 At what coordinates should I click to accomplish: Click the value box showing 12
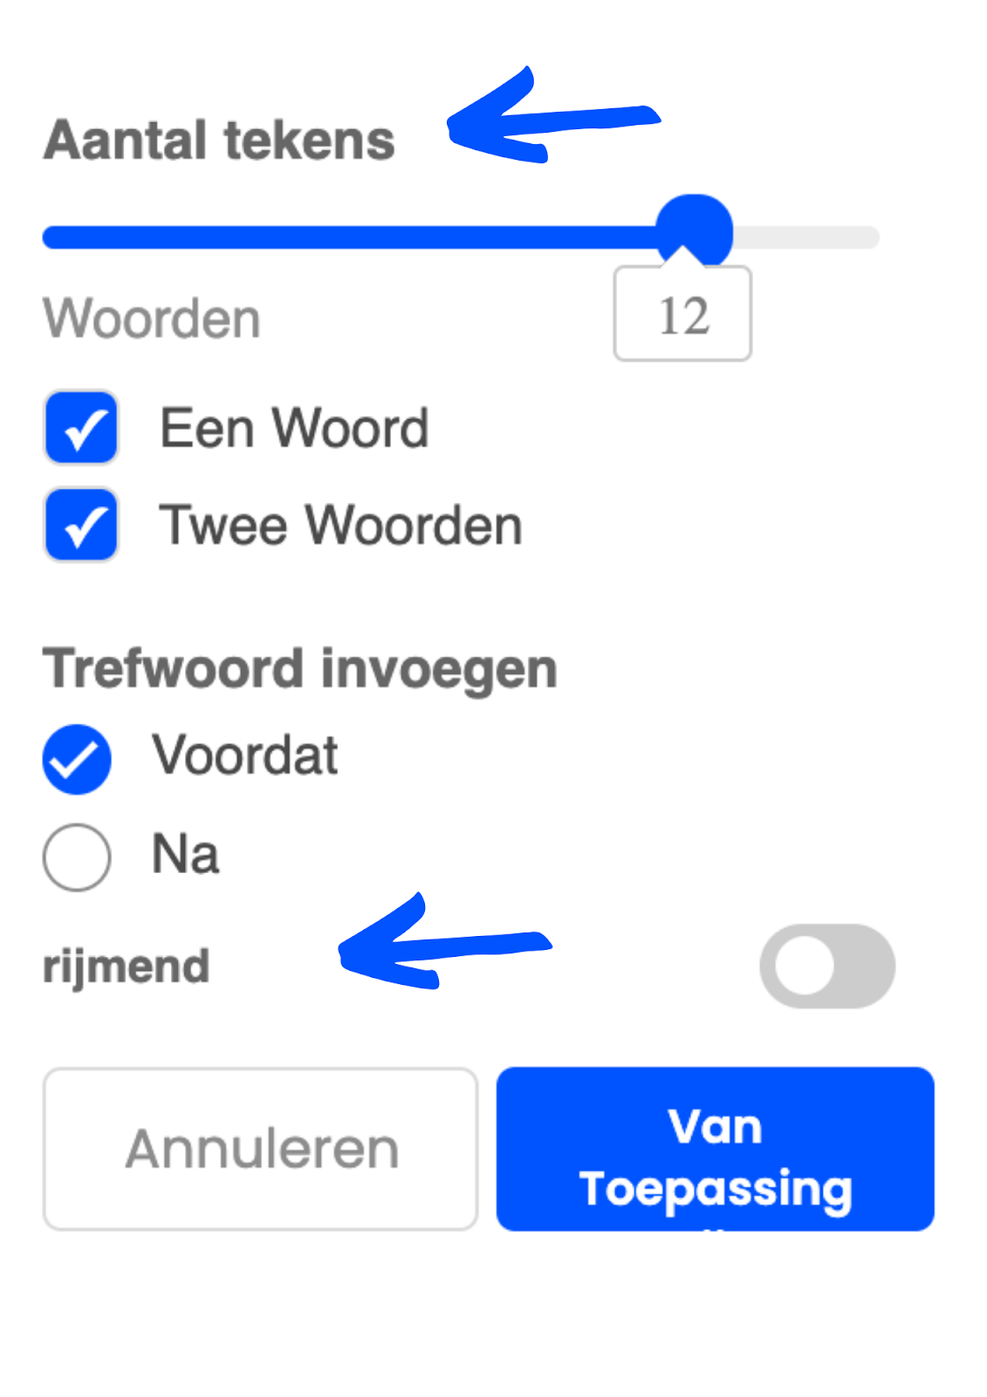tap(682, 314)
